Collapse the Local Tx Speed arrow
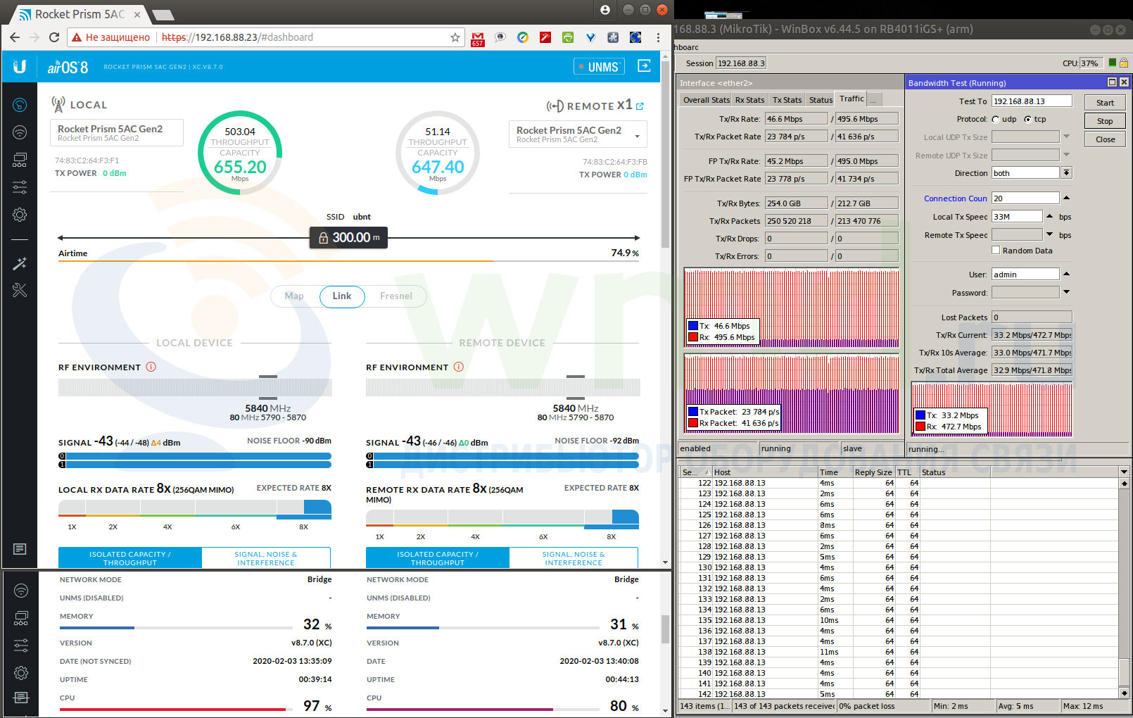 pyautogui.click(x=1050, y=216)
